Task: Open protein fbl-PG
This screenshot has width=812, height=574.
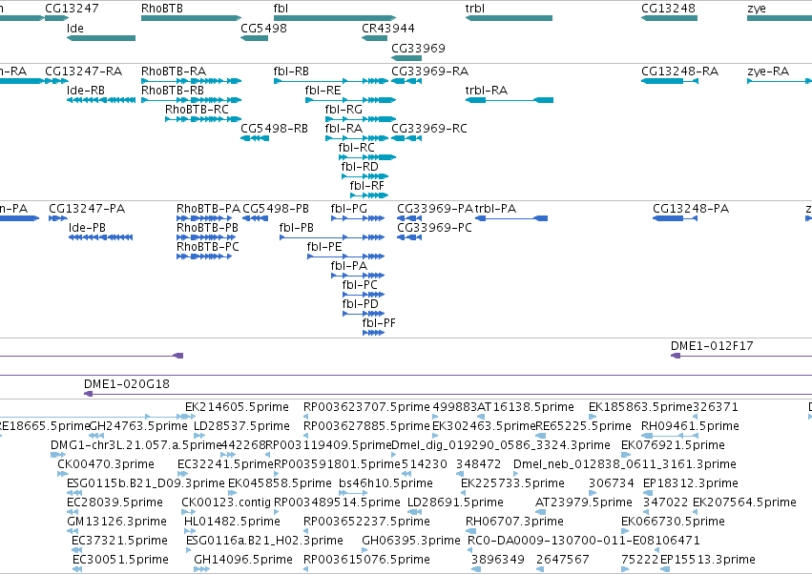Action: (348, 209)
